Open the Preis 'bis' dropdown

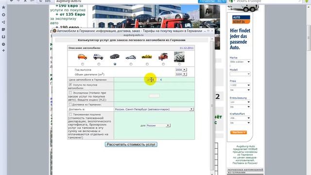(x=240, y=90)
